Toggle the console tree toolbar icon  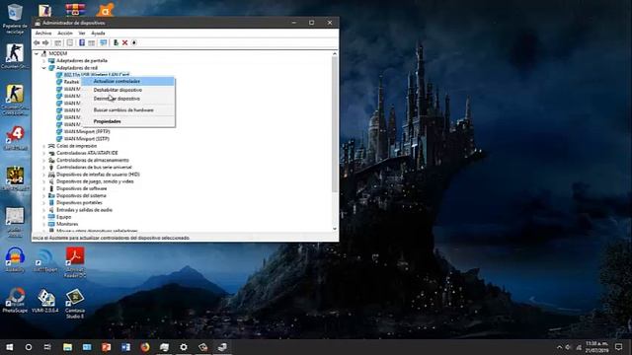[x=58, y=42]
